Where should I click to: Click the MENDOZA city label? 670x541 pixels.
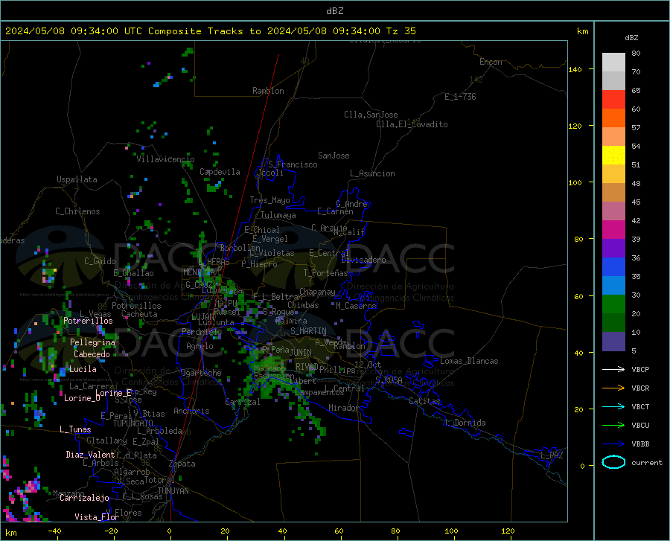(x=199, y=272)
